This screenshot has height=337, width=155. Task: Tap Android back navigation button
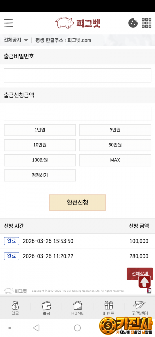[x=36, y=328]
